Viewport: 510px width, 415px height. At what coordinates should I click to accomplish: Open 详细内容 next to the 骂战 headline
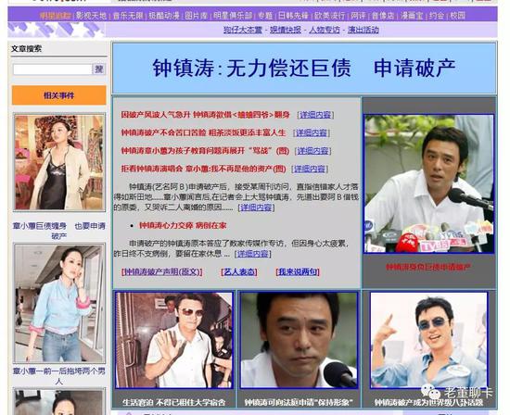pyautogui.click(x=312, y=151)
